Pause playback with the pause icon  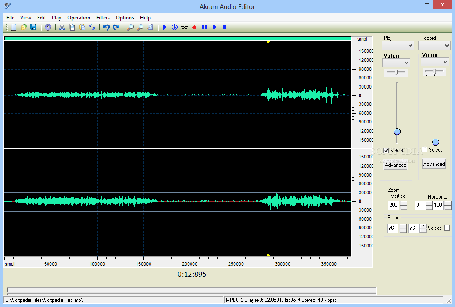204,27
